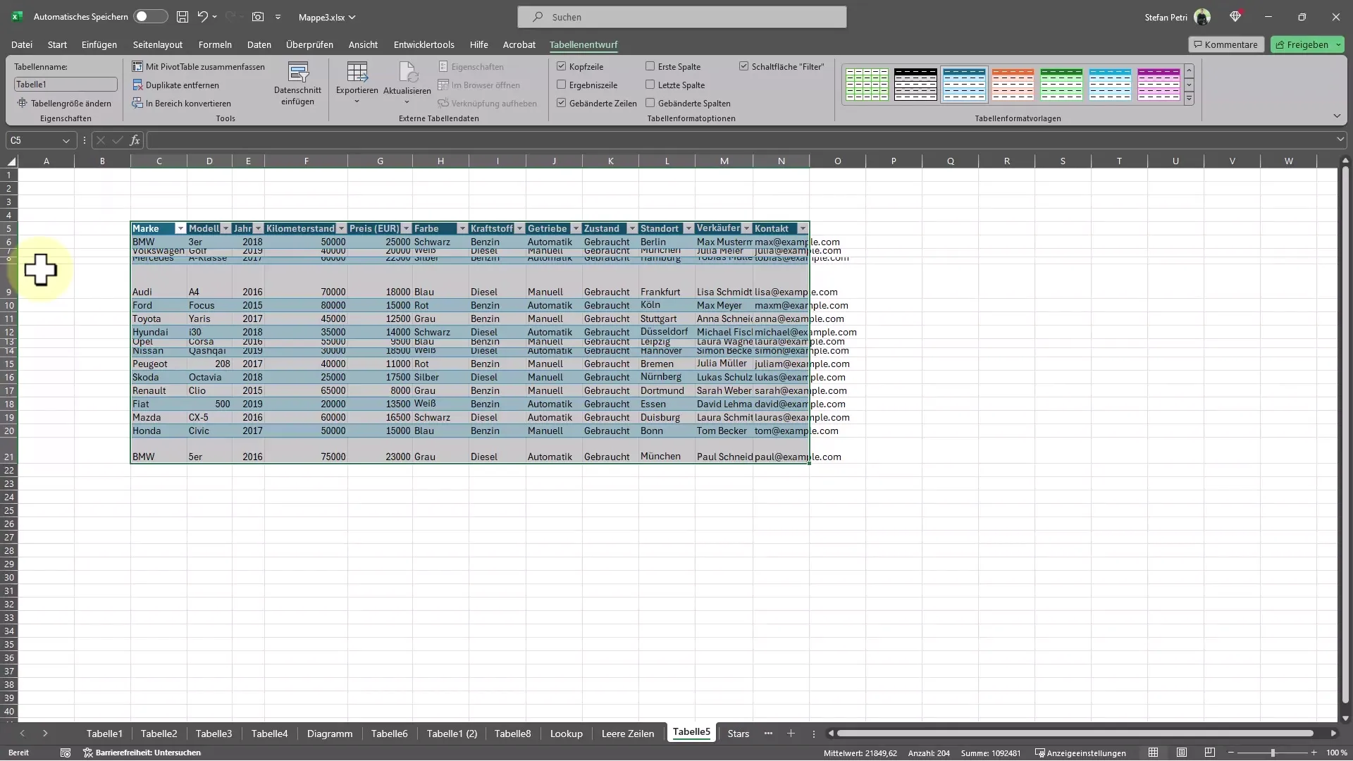
Task: Open the Lookup sheet tab
Action: 567,734
